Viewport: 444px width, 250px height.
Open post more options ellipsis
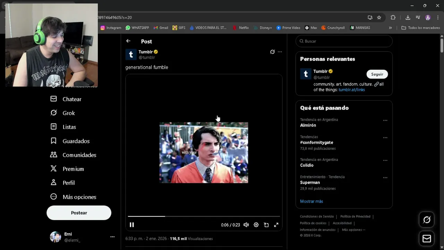[x=280, y=52]
